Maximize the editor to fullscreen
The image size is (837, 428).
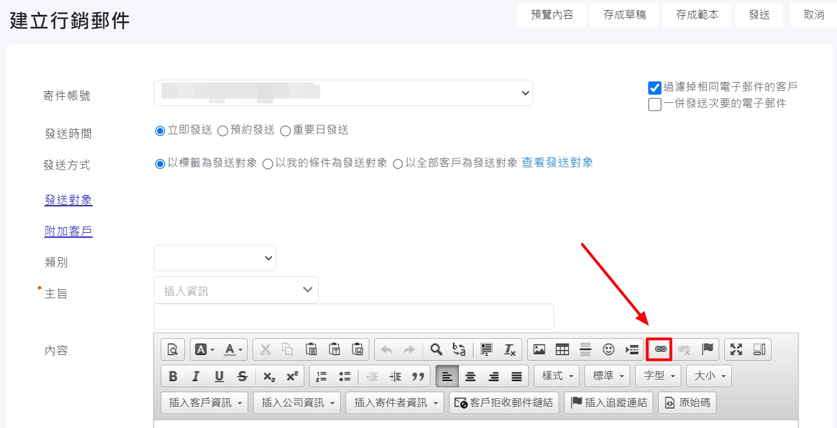(736, 349)
